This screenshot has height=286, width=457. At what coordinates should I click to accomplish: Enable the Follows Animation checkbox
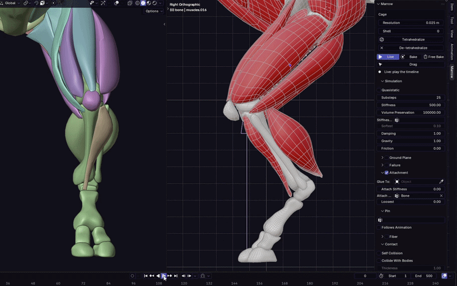[379, 227]
